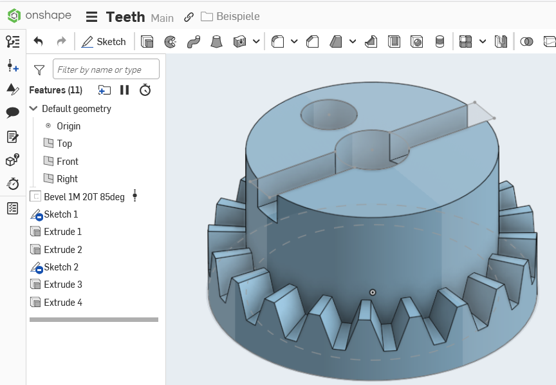The width and height of the screenshot is (556, 385).
Task: Toggle regeneration times stopwatch in Features header
Action: pos(145,90)
